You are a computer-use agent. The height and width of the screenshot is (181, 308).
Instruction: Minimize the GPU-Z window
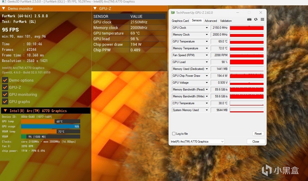point(237,12)
